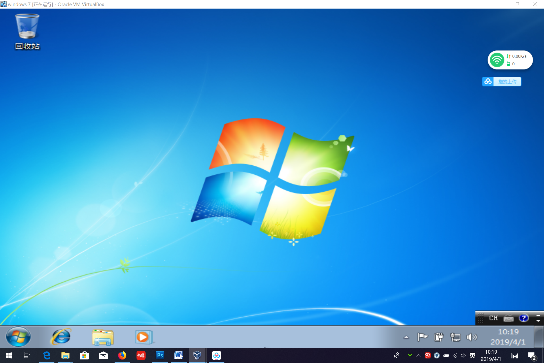Click the power plug icon in Windows 7 tray
The width and height of the screenshot is (544, 363).
point(439,337)
